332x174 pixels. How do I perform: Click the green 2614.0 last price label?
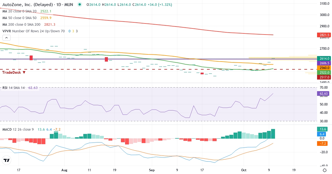(x=324, y=58)
